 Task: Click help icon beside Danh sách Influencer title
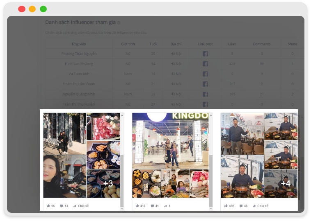119,23
